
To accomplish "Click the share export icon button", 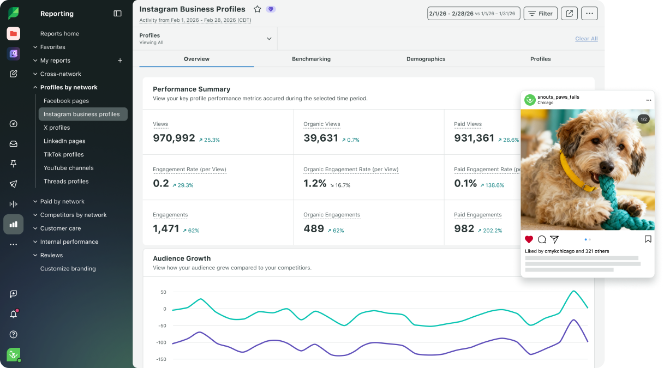I will (x=569, y=14).
